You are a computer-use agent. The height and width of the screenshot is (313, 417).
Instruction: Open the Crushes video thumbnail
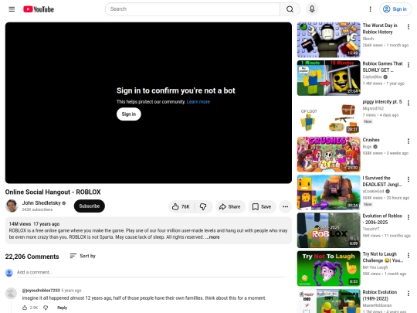tap(329, 154)
